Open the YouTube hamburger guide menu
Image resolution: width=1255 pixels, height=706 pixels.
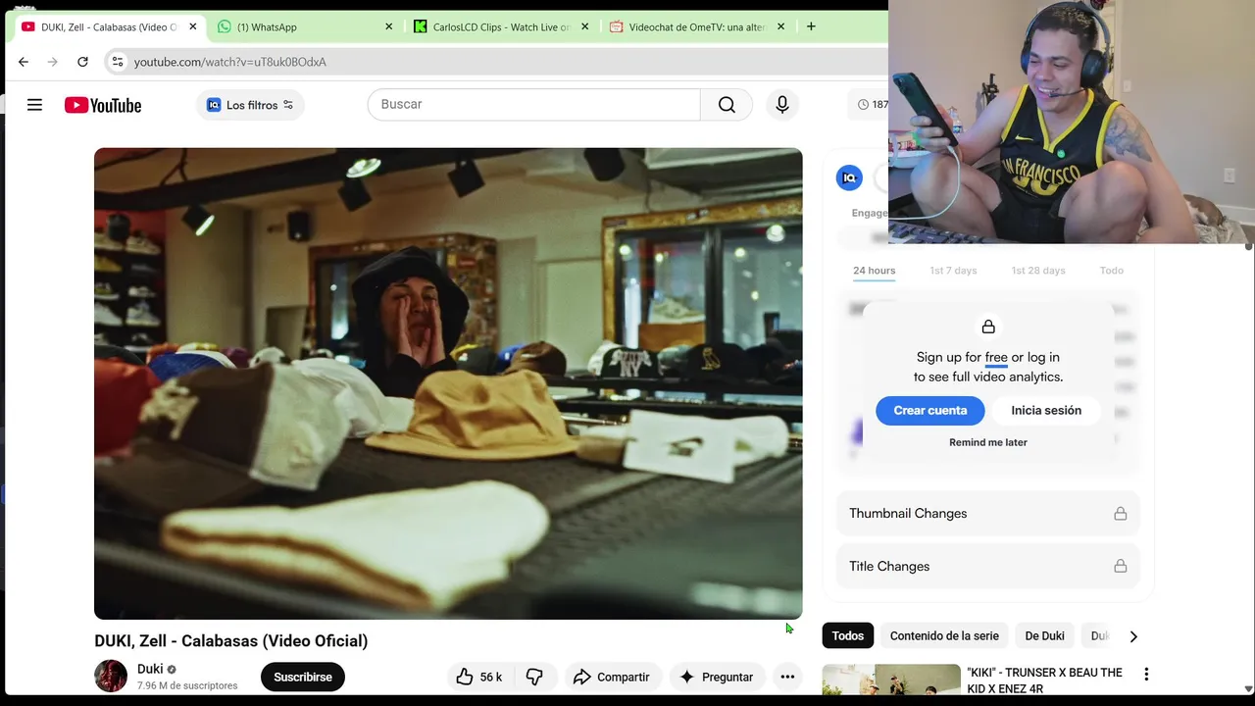click(34, 105)
